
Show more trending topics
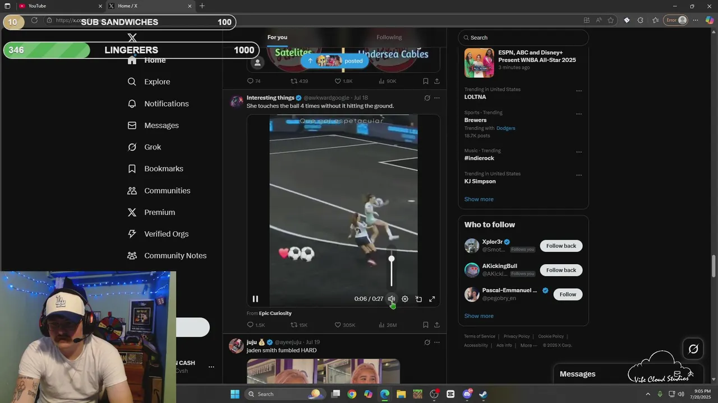[x=478, y=199]
